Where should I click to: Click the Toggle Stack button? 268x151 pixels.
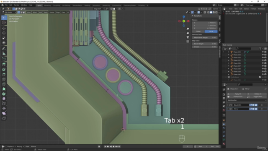(x=257, y=97)
